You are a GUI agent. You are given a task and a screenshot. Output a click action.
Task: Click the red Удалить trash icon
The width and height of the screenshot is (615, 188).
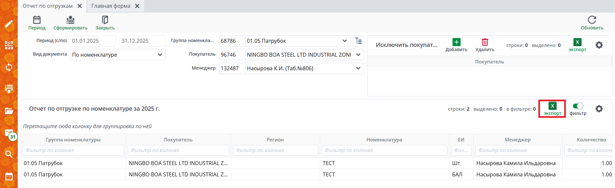point(485,42)
